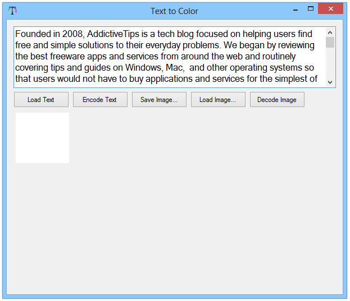Click the vertical scrollbar thumb
Screen dimensions: 350x301
pos(330,42)
